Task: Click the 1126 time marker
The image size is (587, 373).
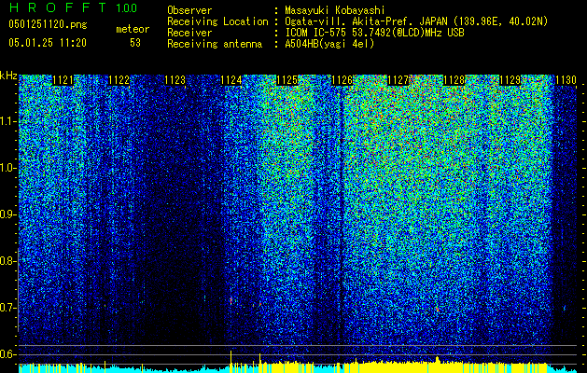Action: click(x=342, y=80)
